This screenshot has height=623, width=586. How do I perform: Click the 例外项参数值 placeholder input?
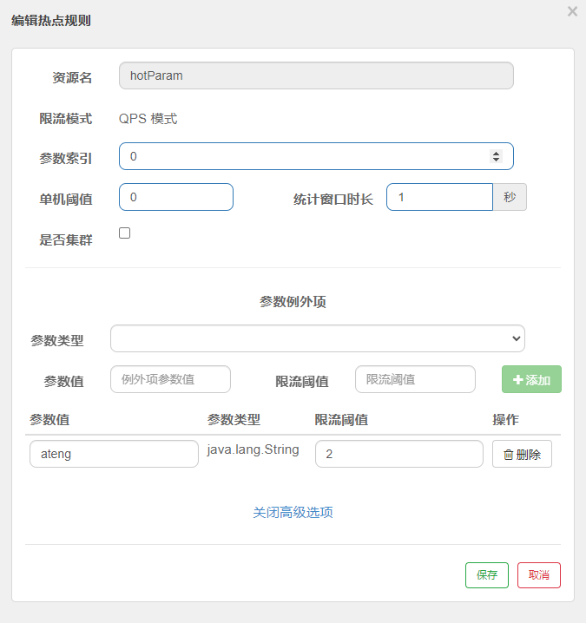click(170, 379)
